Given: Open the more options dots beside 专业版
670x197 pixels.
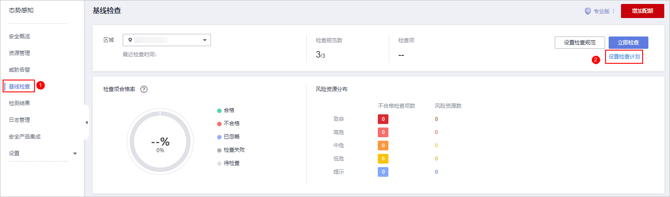Looking at the screenshot, I should [614, 11].
